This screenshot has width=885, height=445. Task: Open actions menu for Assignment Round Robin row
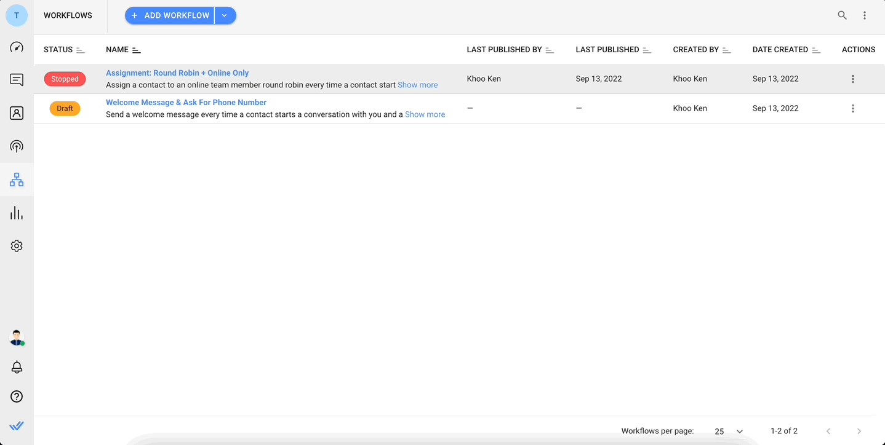click(x=853, y=79)
